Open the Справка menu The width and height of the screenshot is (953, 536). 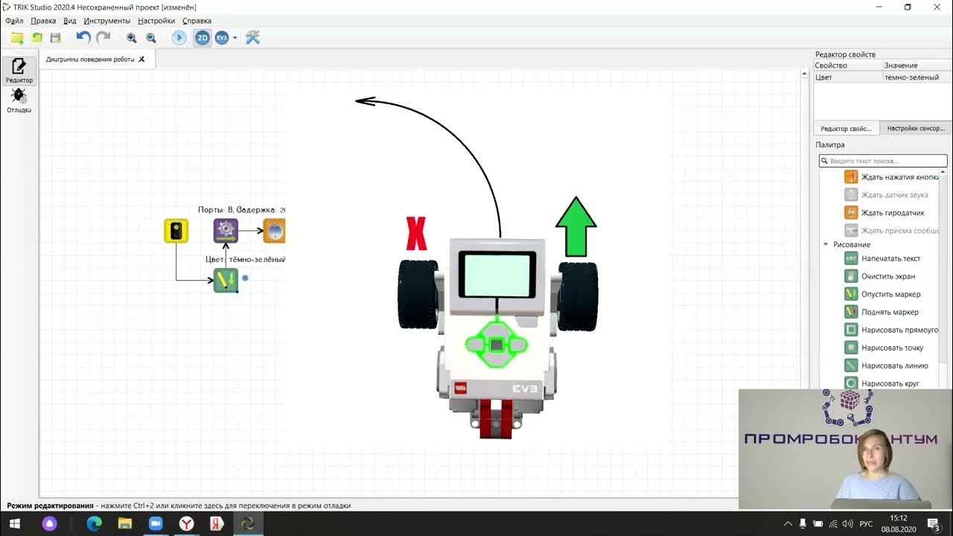pyautogui.click(x=197, y=21)
